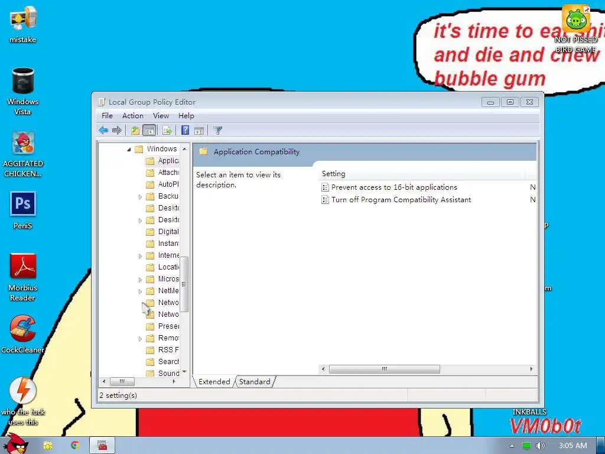Select the Windows Vista recycle bin icon
The height and width of the screenshot is (454, 605).
coord(23,92)
